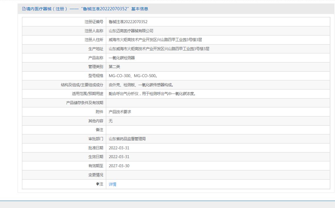This screenshot has height=208, width=335.
Task: Click 其他内容 value 无
Action: [x=111, y=121]
